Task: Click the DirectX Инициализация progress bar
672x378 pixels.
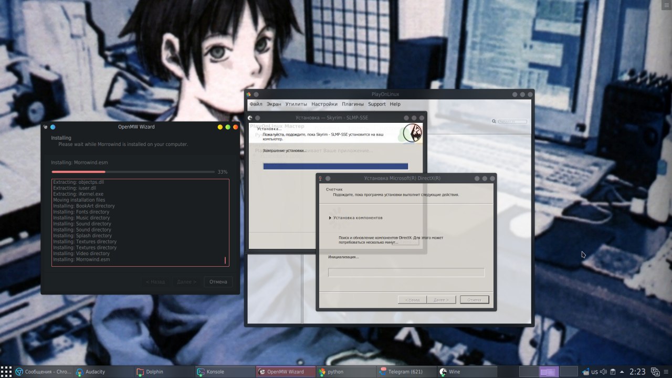Action: click(406, 272)
